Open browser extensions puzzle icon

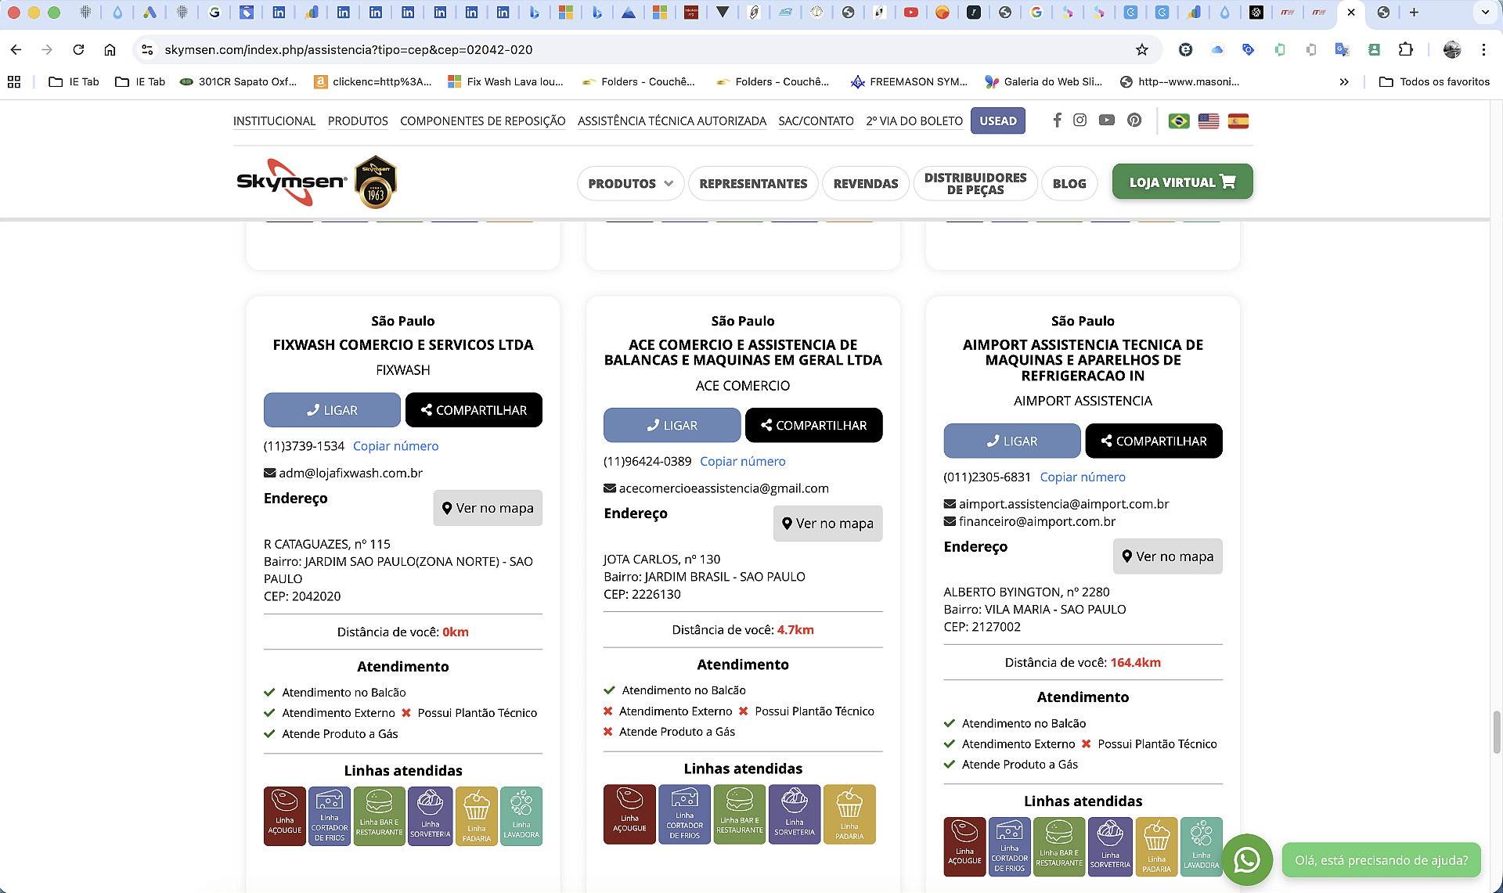[x=1406, y=49]
